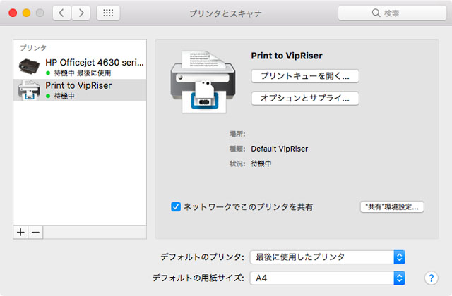
Task: Remove selected printer with minus button
Action: click(36, 232)
